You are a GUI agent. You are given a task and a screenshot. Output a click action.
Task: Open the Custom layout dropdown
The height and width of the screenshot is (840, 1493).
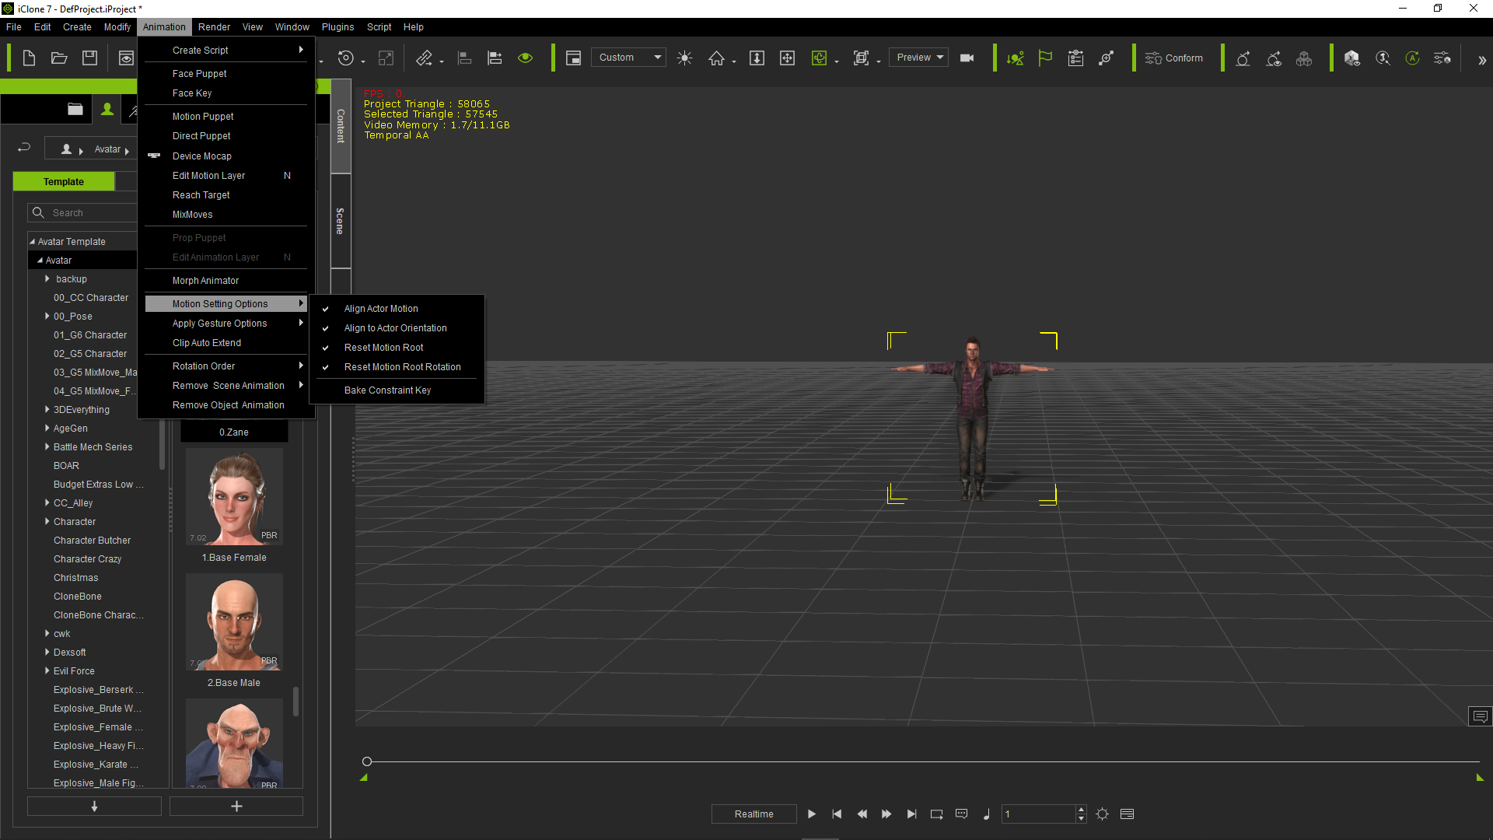(x=628, y=58)
